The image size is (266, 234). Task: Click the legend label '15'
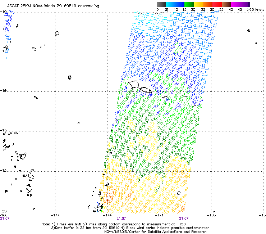[184, 10]
